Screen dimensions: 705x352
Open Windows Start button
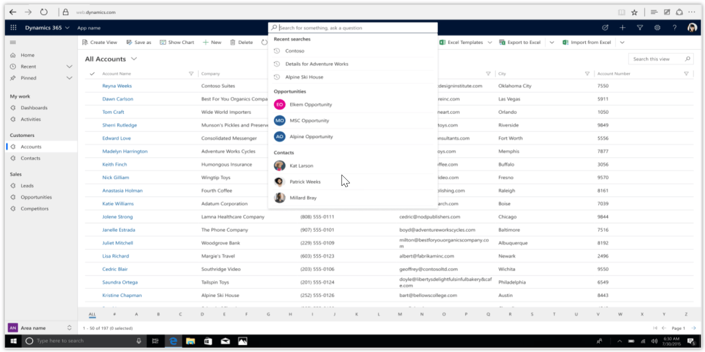click(13, 341)
